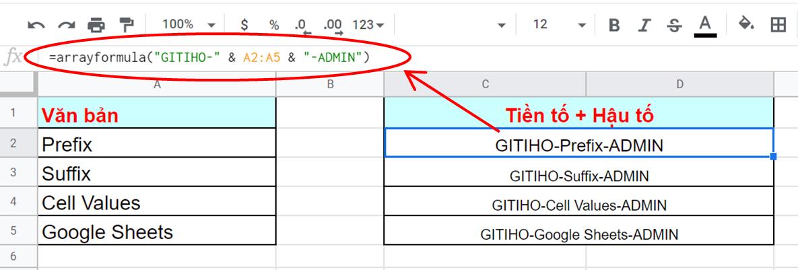Screen dimensions: 798x270
Task: Click the select-all corner box
Action: click(x=18, y=84)
